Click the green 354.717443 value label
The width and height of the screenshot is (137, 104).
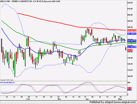pyautogui.click(x=132, y=43)
